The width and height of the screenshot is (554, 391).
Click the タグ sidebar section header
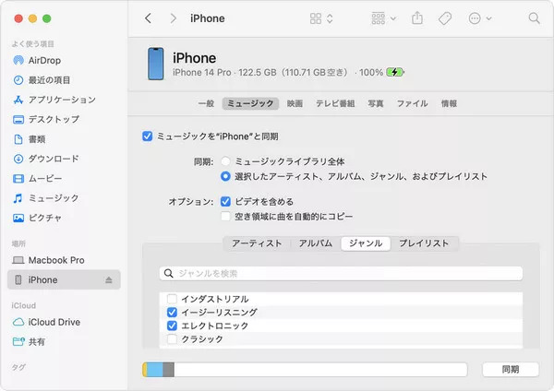[x=18, y=367]
